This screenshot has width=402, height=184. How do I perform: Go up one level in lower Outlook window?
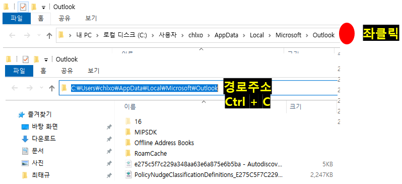click(x=52, y=88)
